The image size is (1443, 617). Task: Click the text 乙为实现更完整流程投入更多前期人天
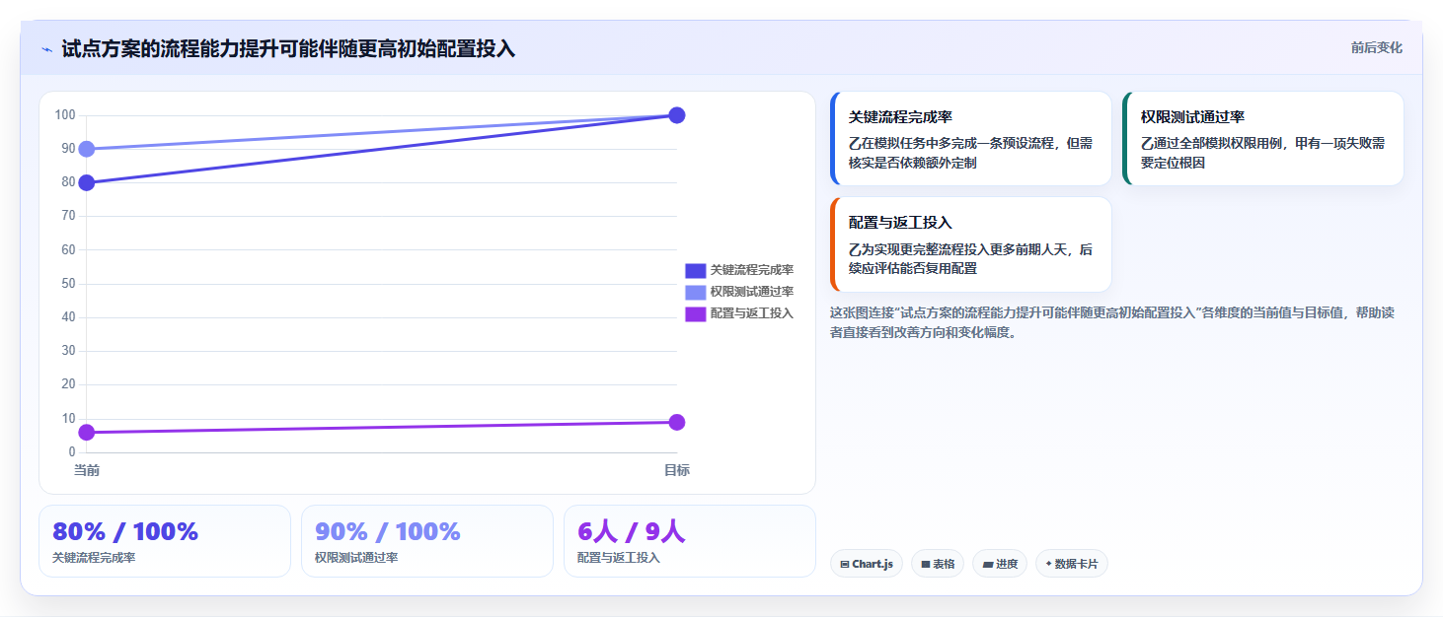(x=959, y=249)
